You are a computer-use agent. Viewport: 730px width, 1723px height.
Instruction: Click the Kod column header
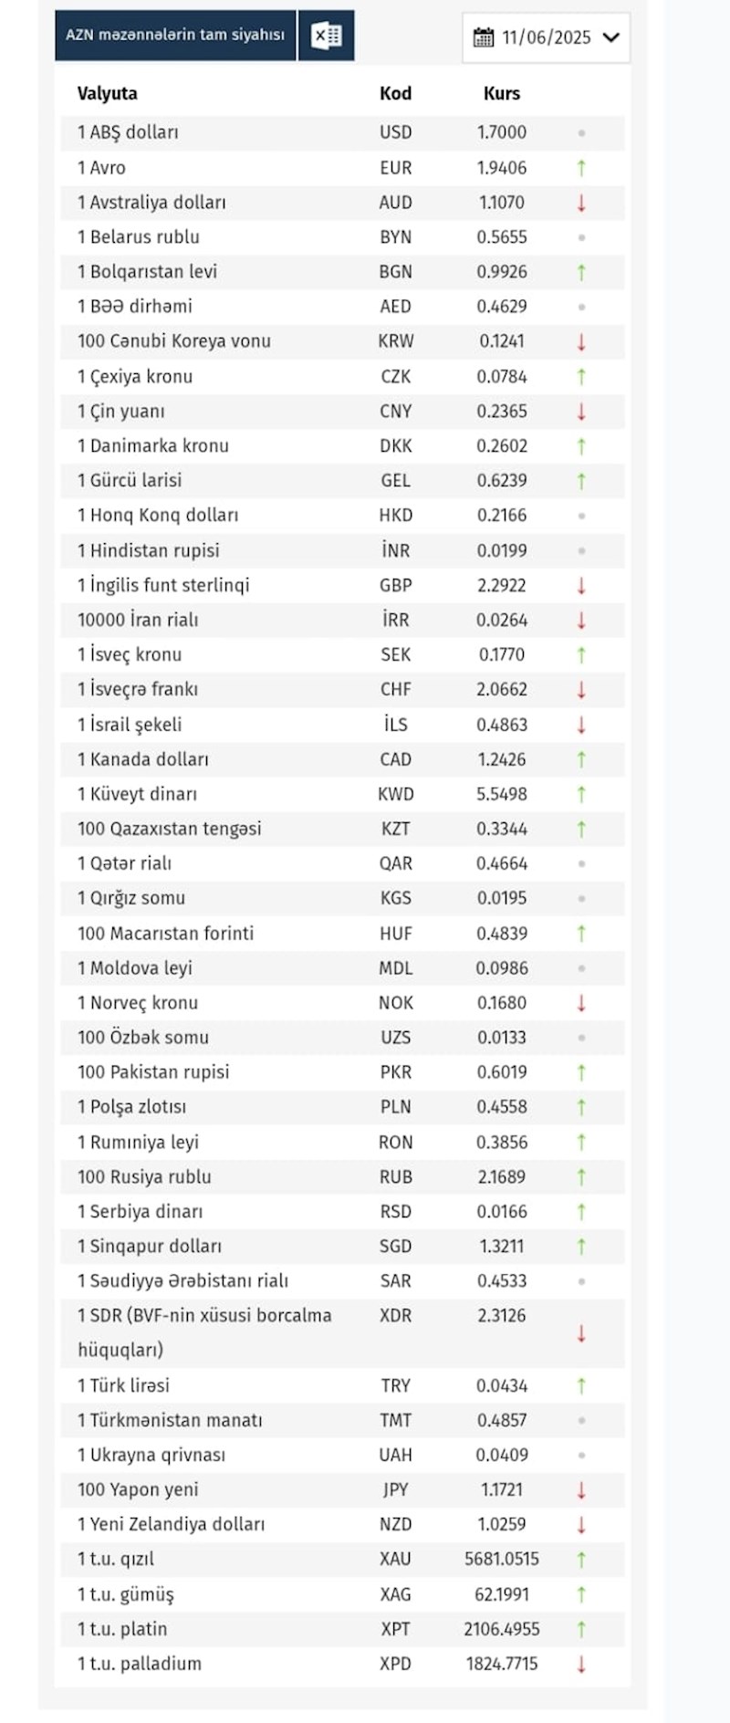[395, 93]
